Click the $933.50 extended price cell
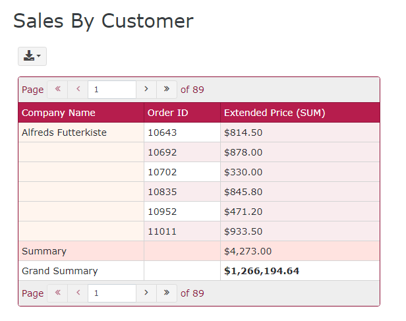This screenshot has width=406, height=321. click(243, 231)
